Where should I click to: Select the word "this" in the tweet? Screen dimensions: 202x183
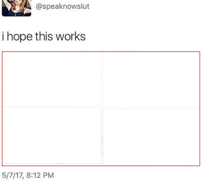tap(44, 36)
